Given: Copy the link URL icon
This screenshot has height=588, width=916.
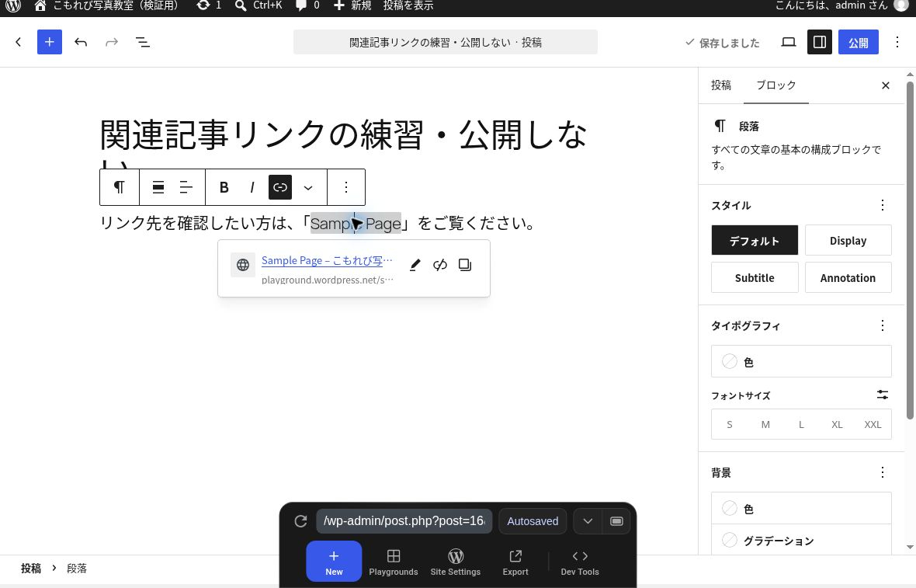Looking at the screenshot, I should (465, 265).
